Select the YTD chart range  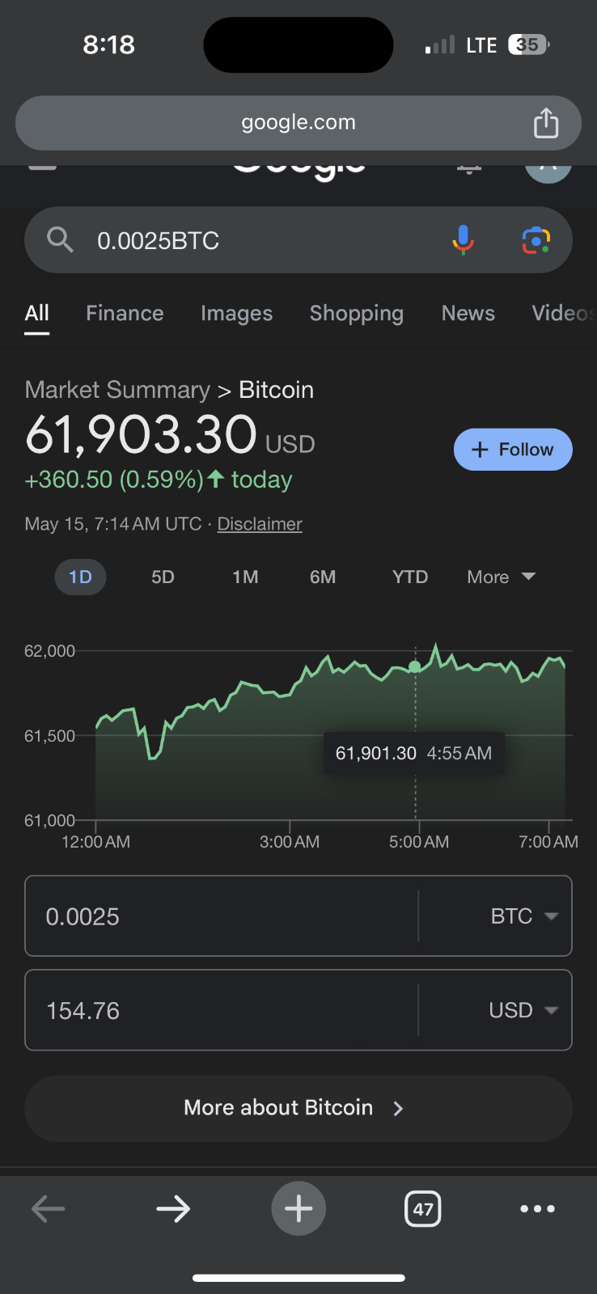pos(410,577)
